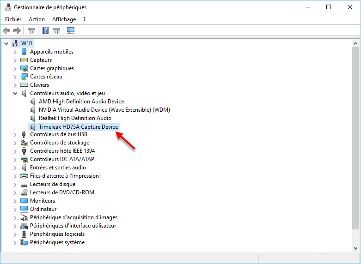Expand the Cartes réseau category
The height and width of the screenshot is (264, 361).
point(15,77)
